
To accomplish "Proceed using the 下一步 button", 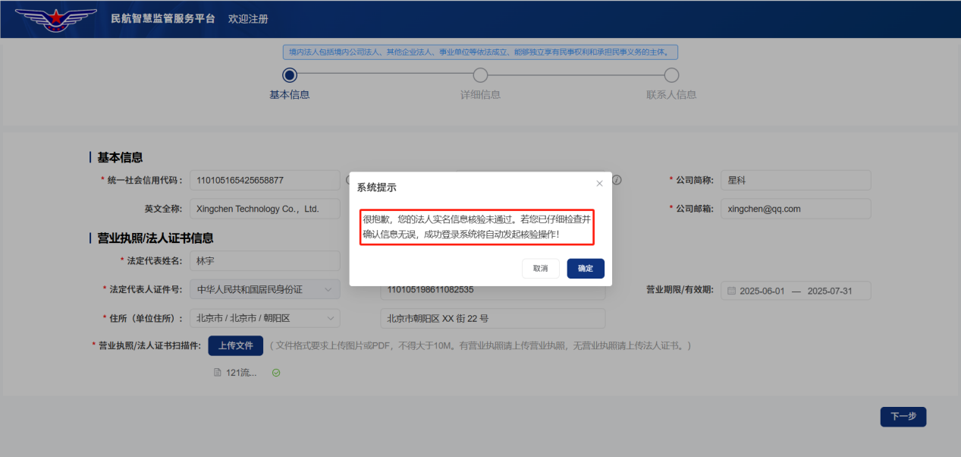I will [903, 416].
